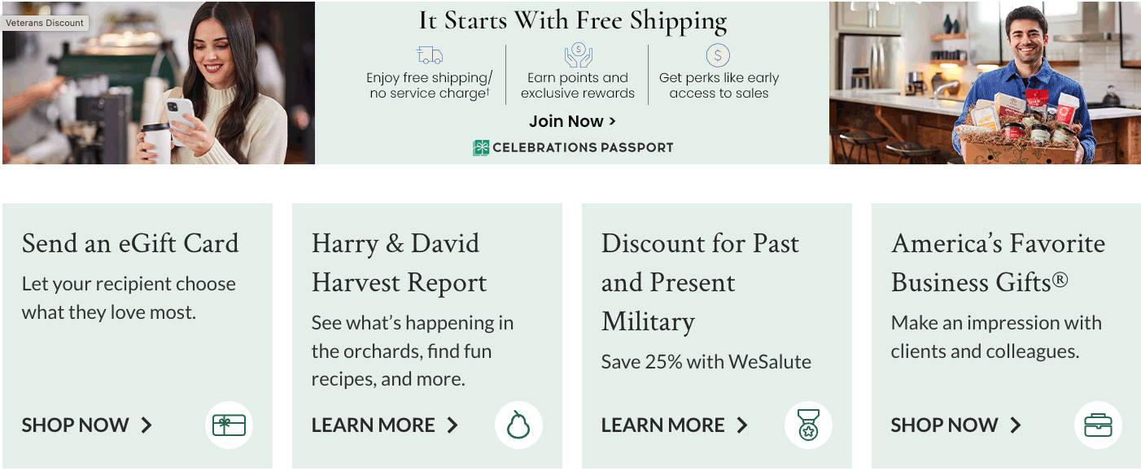Click the dollar coin perks icon

[718, 55]
